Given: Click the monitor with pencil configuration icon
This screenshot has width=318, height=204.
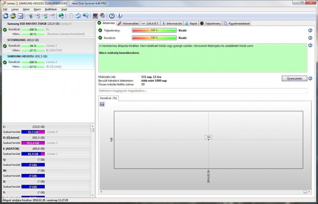Looking at the screenshot, I should pyautogui.click(x=95, y=16).
